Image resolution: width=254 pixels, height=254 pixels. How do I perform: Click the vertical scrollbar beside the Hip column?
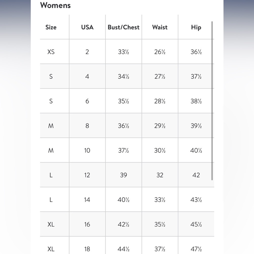point(212,101)
